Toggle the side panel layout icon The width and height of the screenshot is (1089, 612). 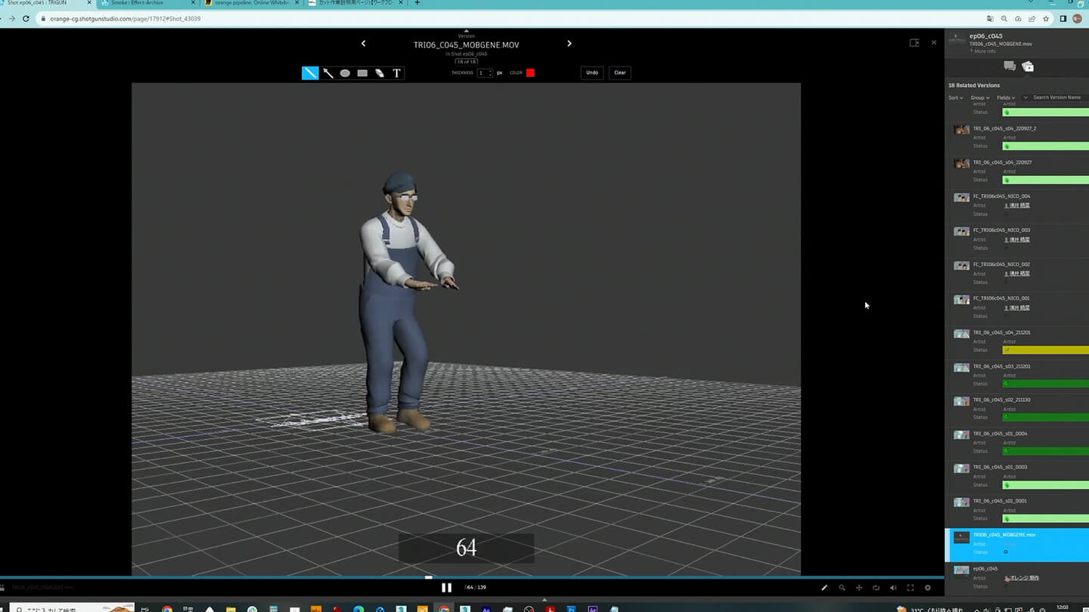point(914,43)
